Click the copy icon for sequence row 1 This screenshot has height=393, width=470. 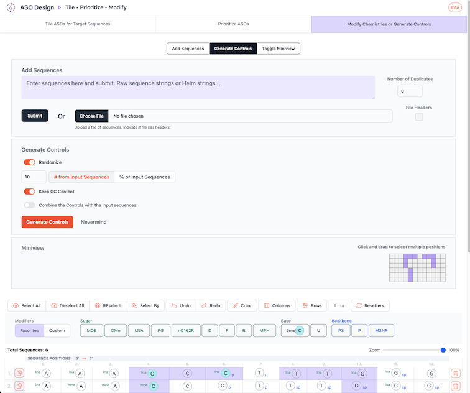(19, 373)
